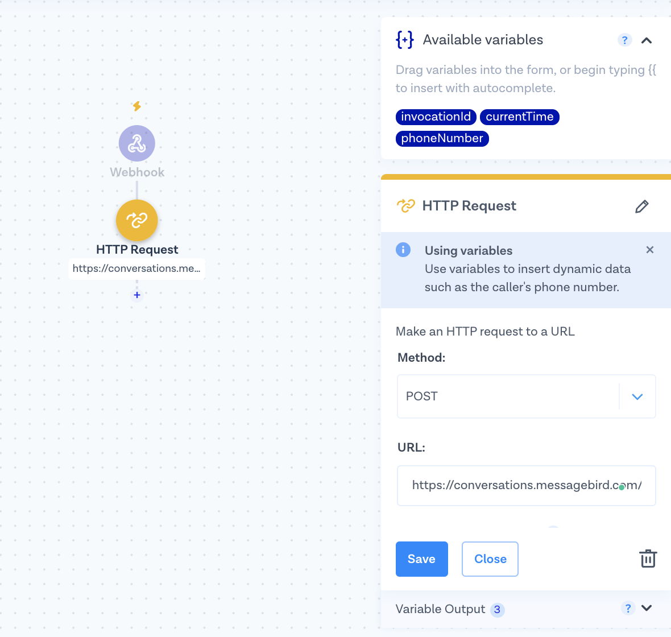The height and width of the screenshot is (637, 671).
Task: Click the Webhook node icon
Action: [x=136, y=143]
